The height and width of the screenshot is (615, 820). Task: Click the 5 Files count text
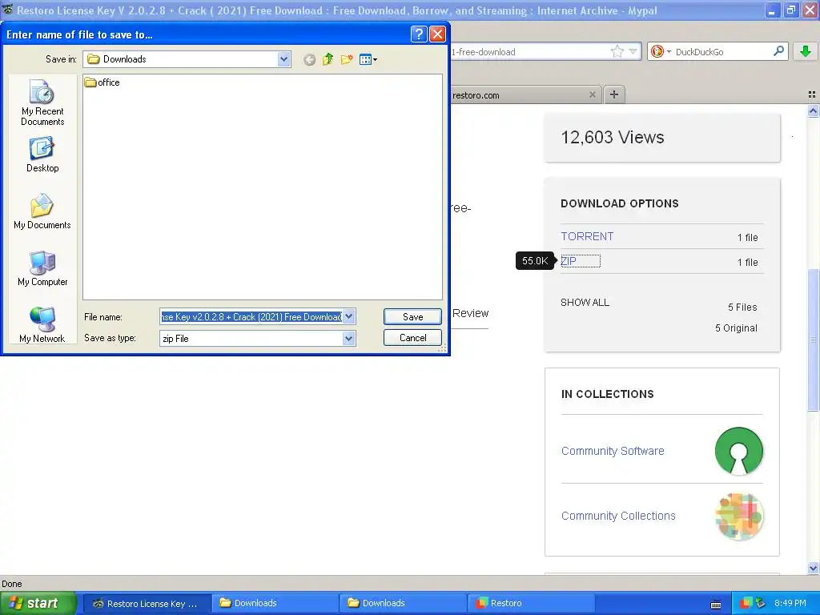click(x=742, y=307)
